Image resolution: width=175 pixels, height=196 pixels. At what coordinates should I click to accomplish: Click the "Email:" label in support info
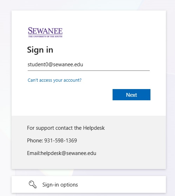coord(34,153)
